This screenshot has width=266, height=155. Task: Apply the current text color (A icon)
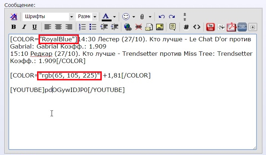(x=106, y=16)
